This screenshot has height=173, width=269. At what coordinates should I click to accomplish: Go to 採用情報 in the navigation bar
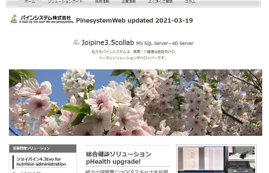pos(102,2)
